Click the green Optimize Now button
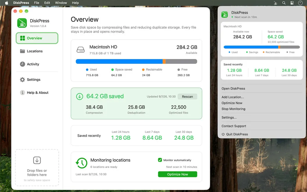Image resolution: width=307 pixels, height=192 pixels. click(178, 174)
